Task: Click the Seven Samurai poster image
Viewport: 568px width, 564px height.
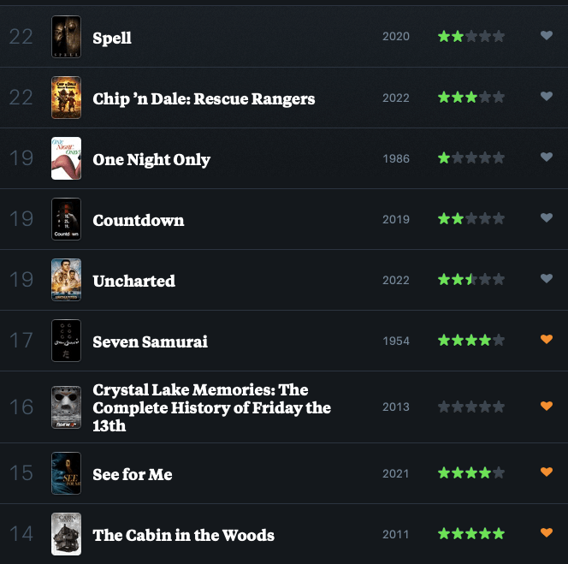Action: point(66,341)
